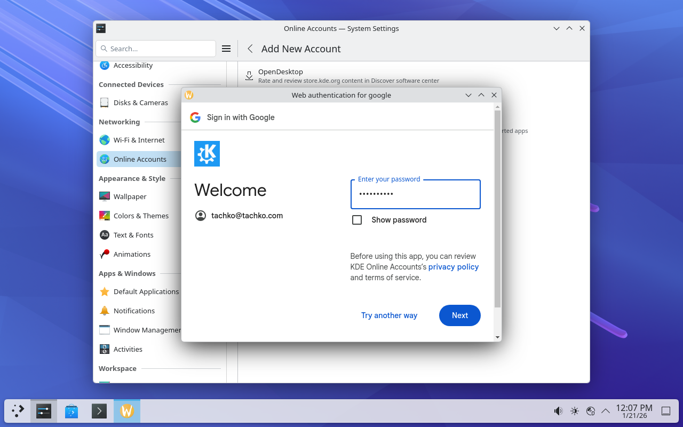Click the volume speaker tray icon
Image resolution: width=683 pixels, height=427 pixels.
(x=558, y=411)
